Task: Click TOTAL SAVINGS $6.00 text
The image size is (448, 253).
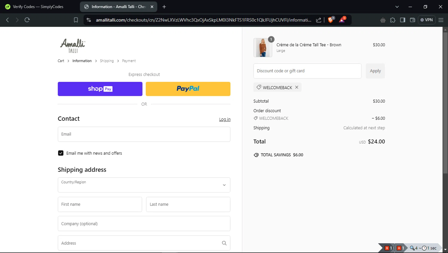Action: [x=282, y=155]
